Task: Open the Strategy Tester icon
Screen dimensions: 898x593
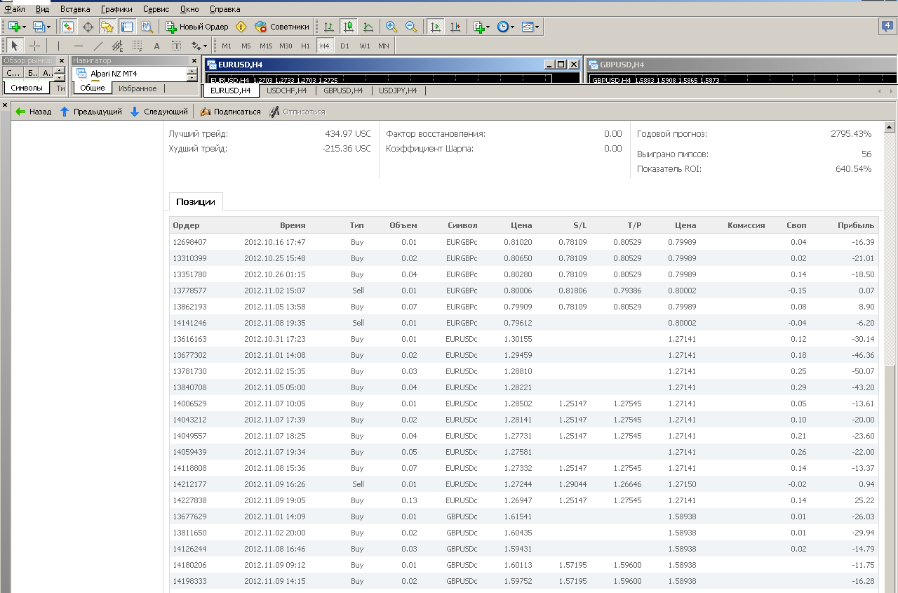Action: 147,27
